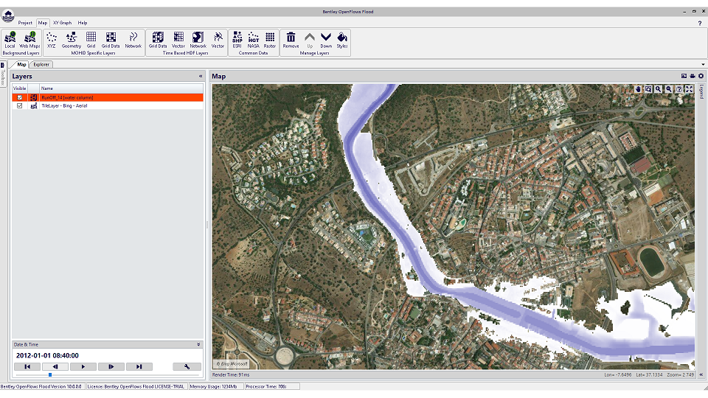Viewport: 708px width, 398px height.
Task: Open map settings gear icon
Action: click(701, 76)
